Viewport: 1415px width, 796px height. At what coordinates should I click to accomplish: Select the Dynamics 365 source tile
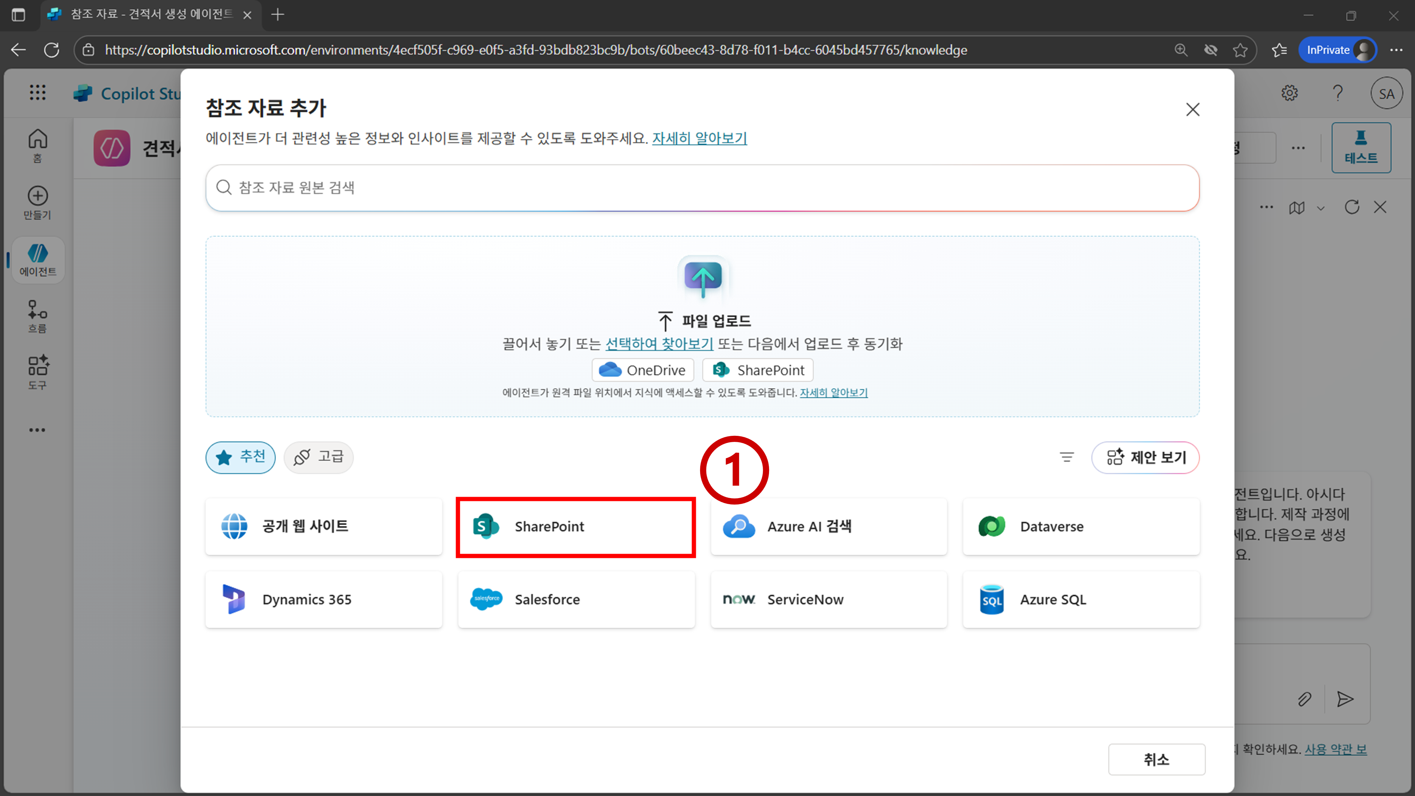tap(324, 599)
